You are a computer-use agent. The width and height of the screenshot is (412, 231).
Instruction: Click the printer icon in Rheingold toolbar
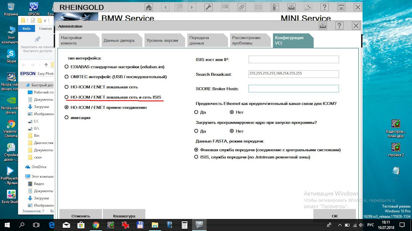(x=291, y=7)
